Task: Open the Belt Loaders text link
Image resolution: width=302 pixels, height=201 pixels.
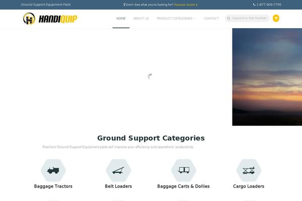Action: coord(118,186)
